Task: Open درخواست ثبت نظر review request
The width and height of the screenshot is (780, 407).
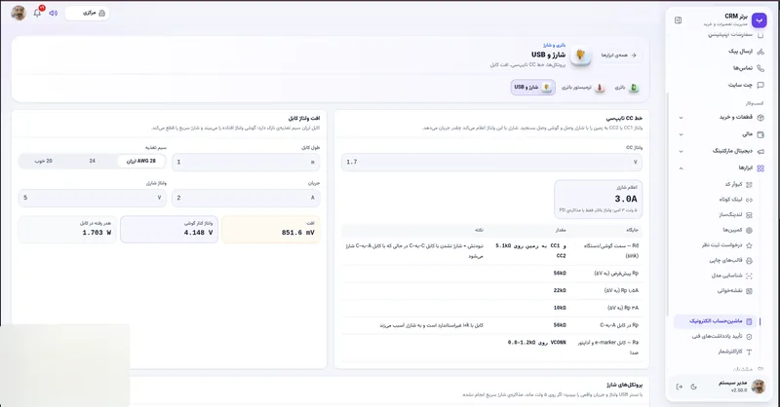Action: pyautogui.click(x=721, y=245)
